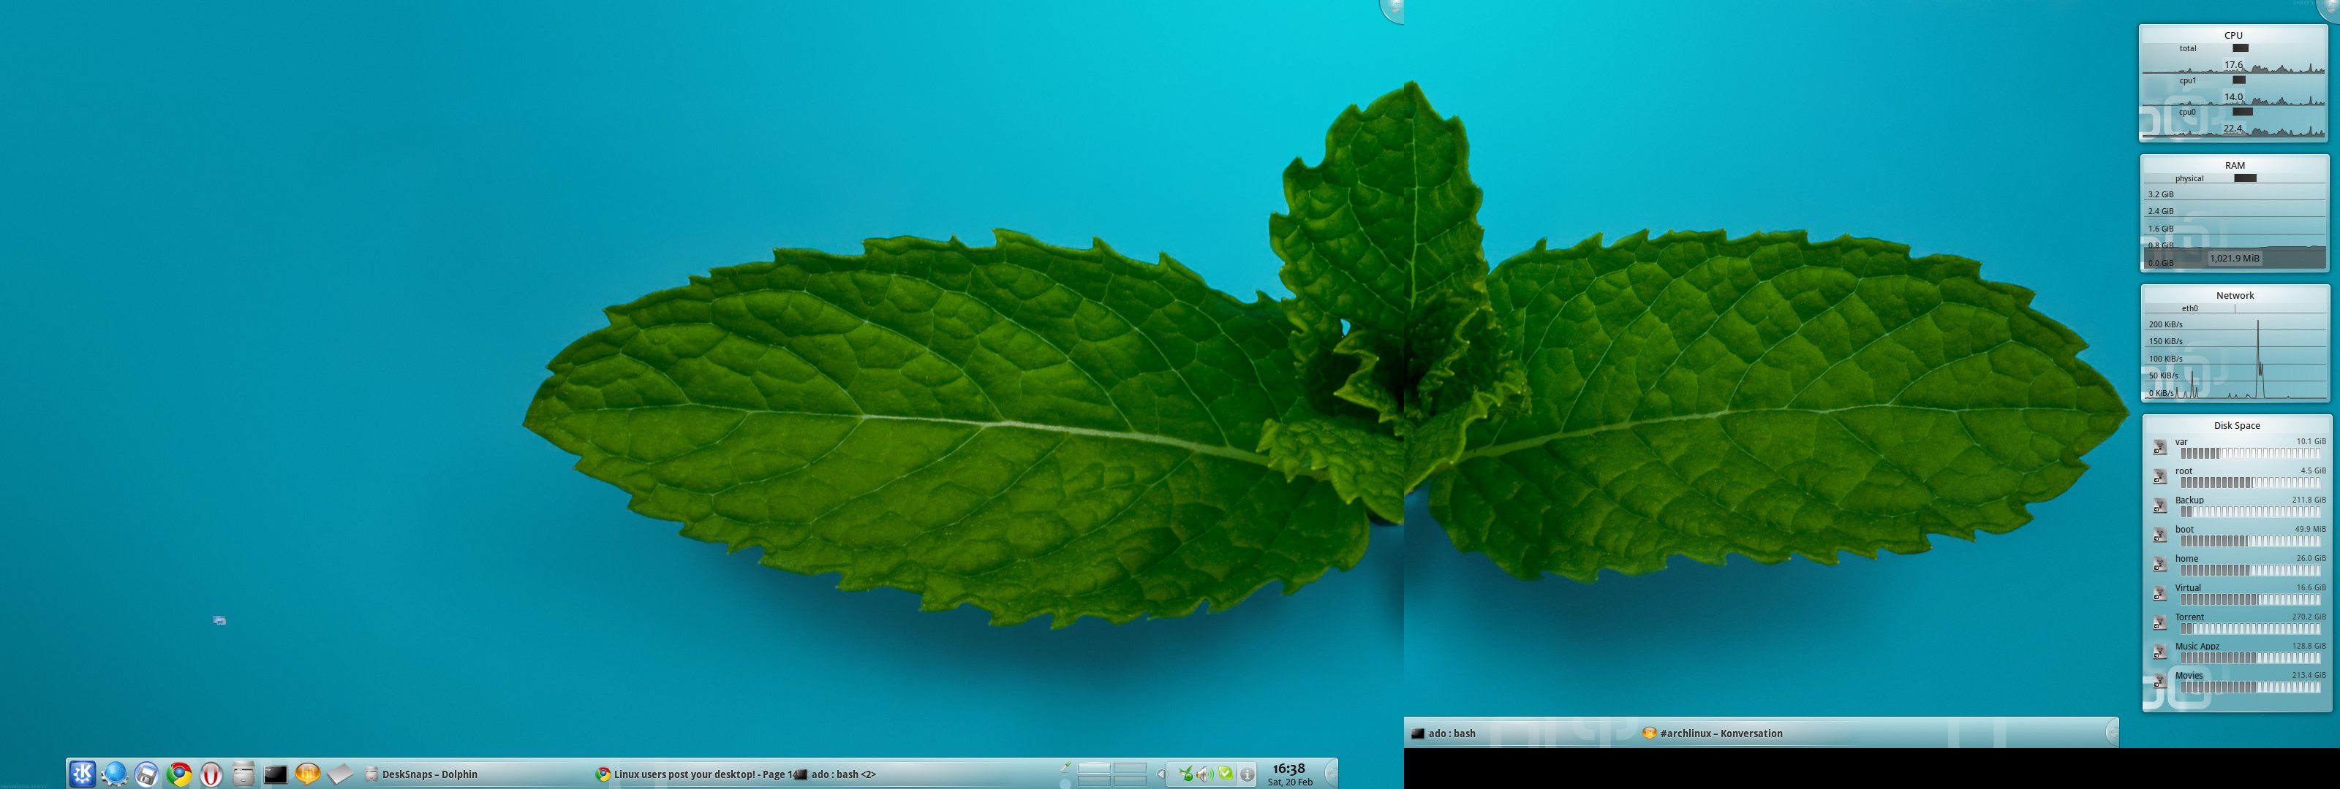The image size is (2340, 789).
Task: Click the RAM widget title
Action: pyautogui.click(x=2235, y=165)
